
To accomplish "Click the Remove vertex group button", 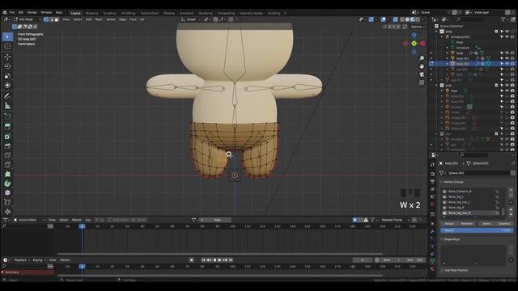I will pyautogui.click(x=467, y=224).
